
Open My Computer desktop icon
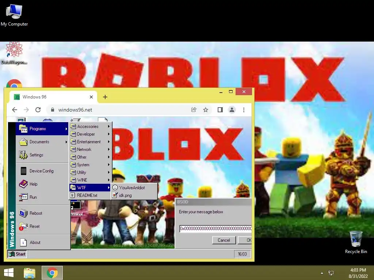[14, 15]
